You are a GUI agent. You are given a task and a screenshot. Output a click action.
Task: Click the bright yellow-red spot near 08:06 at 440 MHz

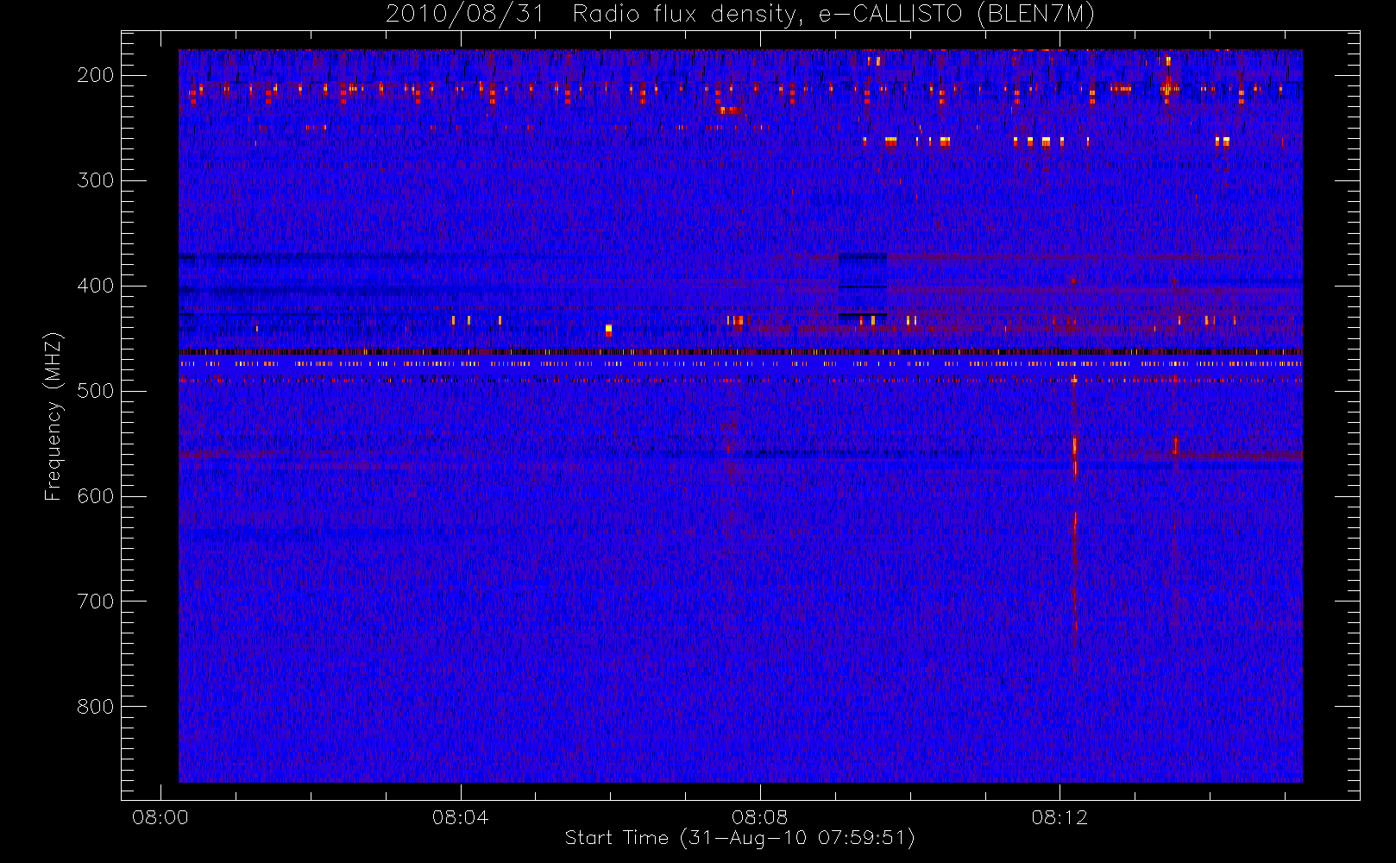608,330
